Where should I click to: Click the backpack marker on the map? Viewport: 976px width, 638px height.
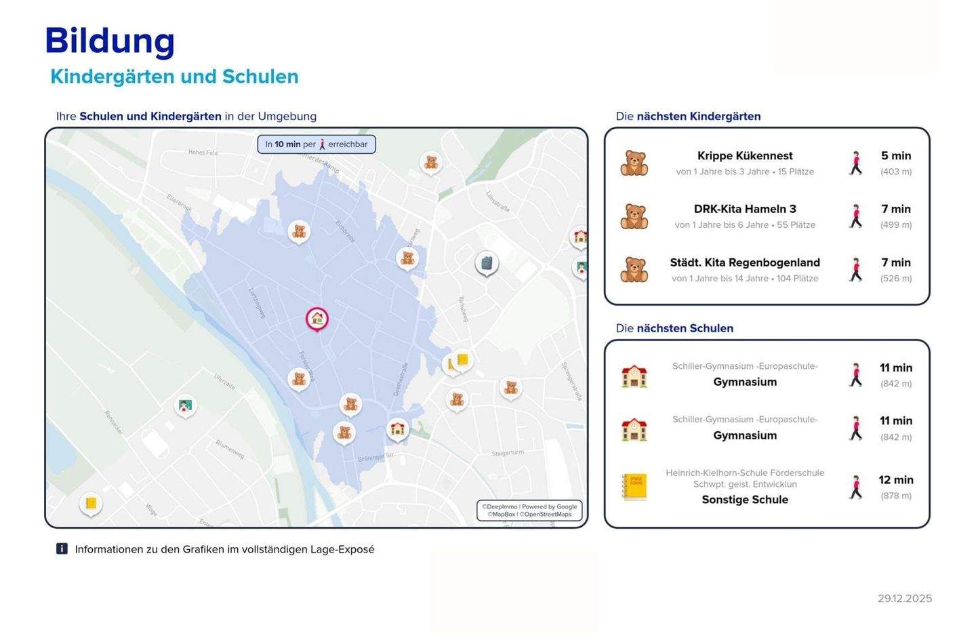click(486, 263)
